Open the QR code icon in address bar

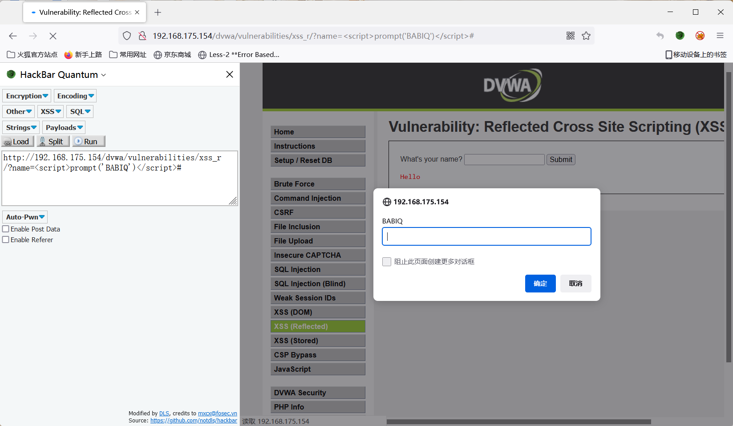click(x=571, y=36)
